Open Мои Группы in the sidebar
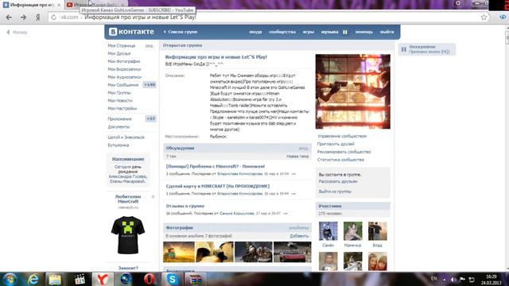The width and height of the screenshot is (509, 286). tap(119, 93)
